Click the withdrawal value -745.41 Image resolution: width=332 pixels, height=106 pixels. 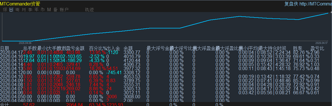point(114,73)
